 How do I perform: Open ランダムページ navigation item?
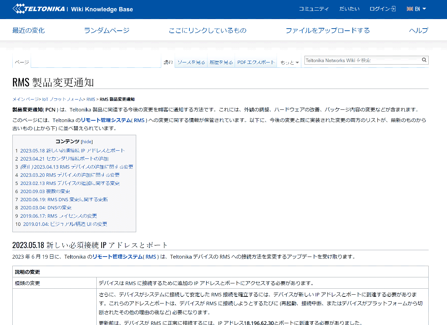(107, 30)
